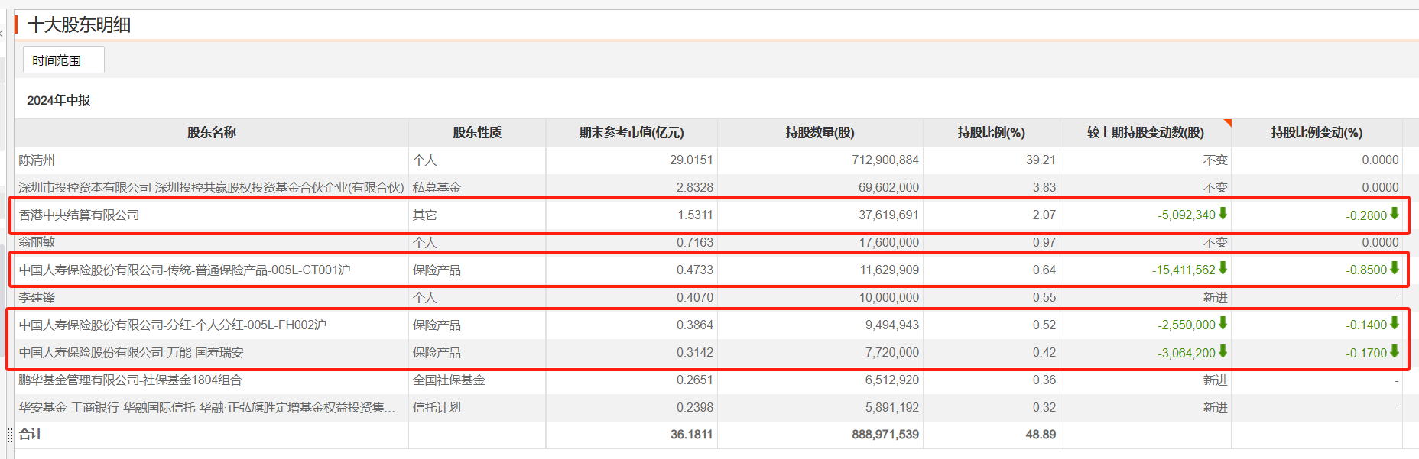Click green down arrow next to -0.1700
This screenshot has width=1419, height=459.
click(x=1395, y=351)
